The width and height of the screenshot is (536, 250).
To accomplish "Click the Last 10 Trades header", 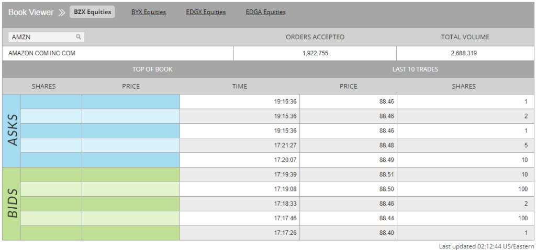I will tap(415, 69).
